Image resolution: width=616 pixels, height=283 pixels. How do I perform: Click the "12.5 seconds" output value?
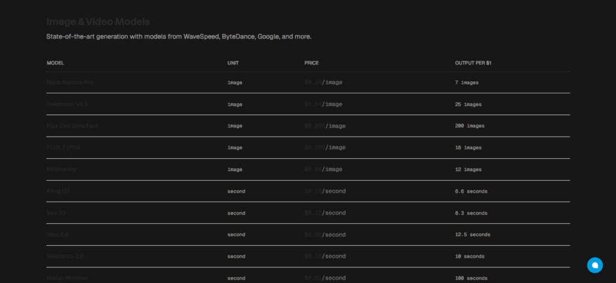click(473, 234)
